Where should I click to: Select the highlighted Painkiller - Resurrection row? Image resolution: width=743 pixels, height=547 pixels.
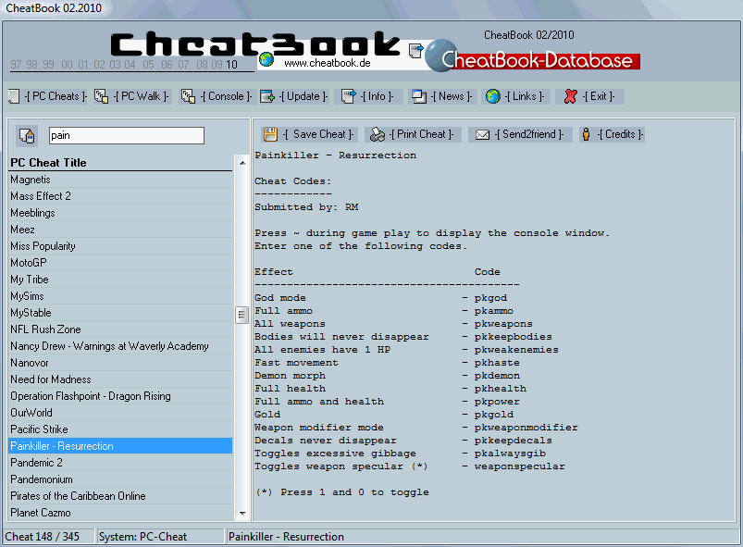pyautogui.click(x=121, y=446)
